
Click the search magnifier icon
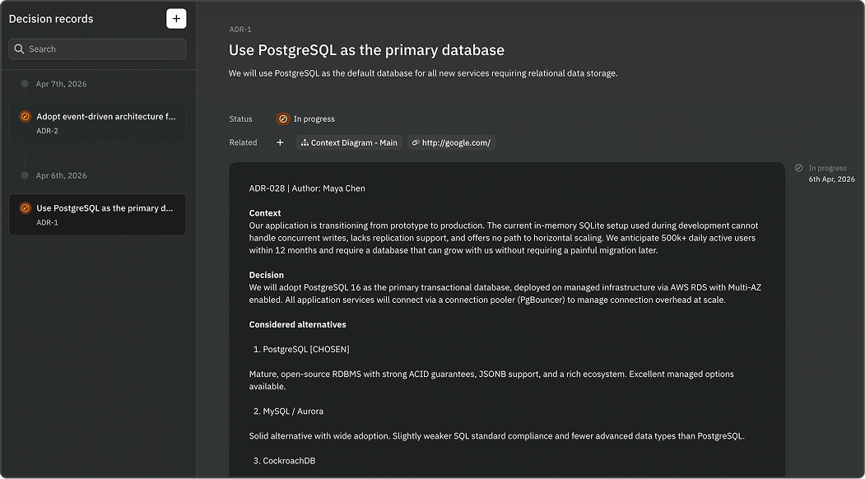click(19, 49)
